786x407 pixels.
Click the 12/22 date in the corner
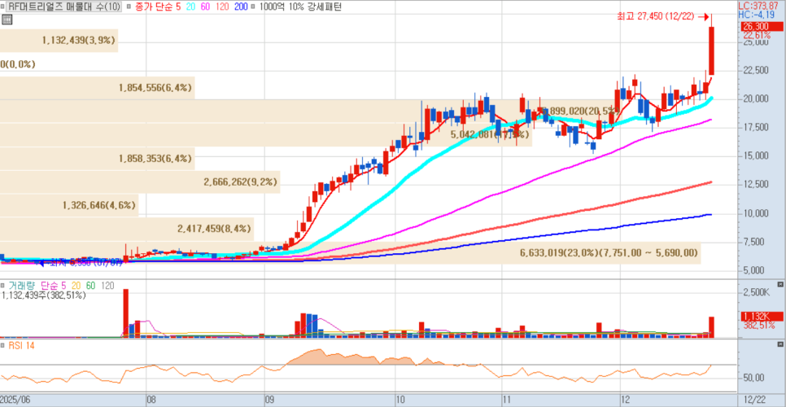(755, 400)
